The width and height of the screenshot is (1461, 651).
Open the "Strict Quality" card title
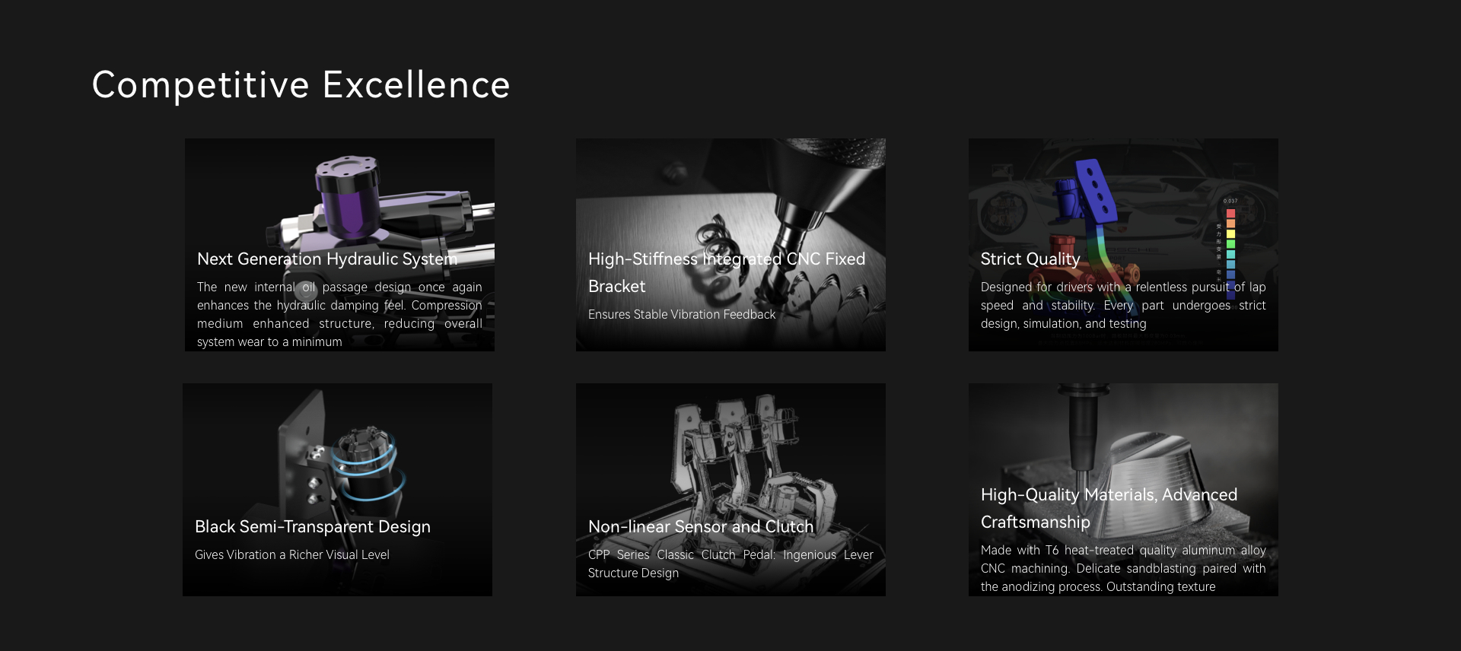1030,259
